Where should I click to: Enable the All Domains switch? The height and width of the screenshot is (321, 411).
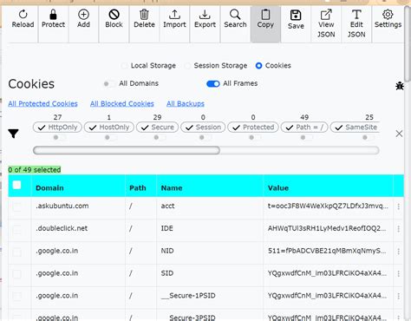[x=108, y=84]
